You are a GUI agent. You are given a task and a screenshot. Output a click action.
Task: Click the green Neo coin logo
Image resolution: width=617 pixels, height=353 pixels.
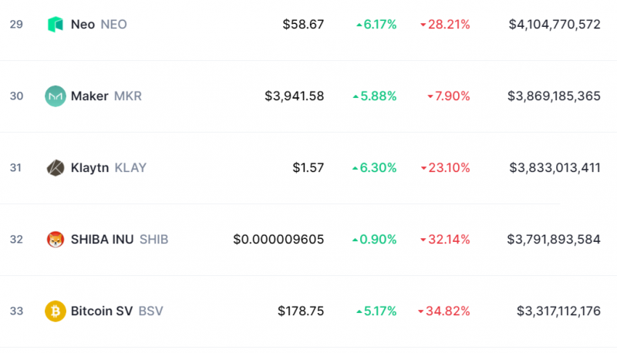tap(55, 25)
